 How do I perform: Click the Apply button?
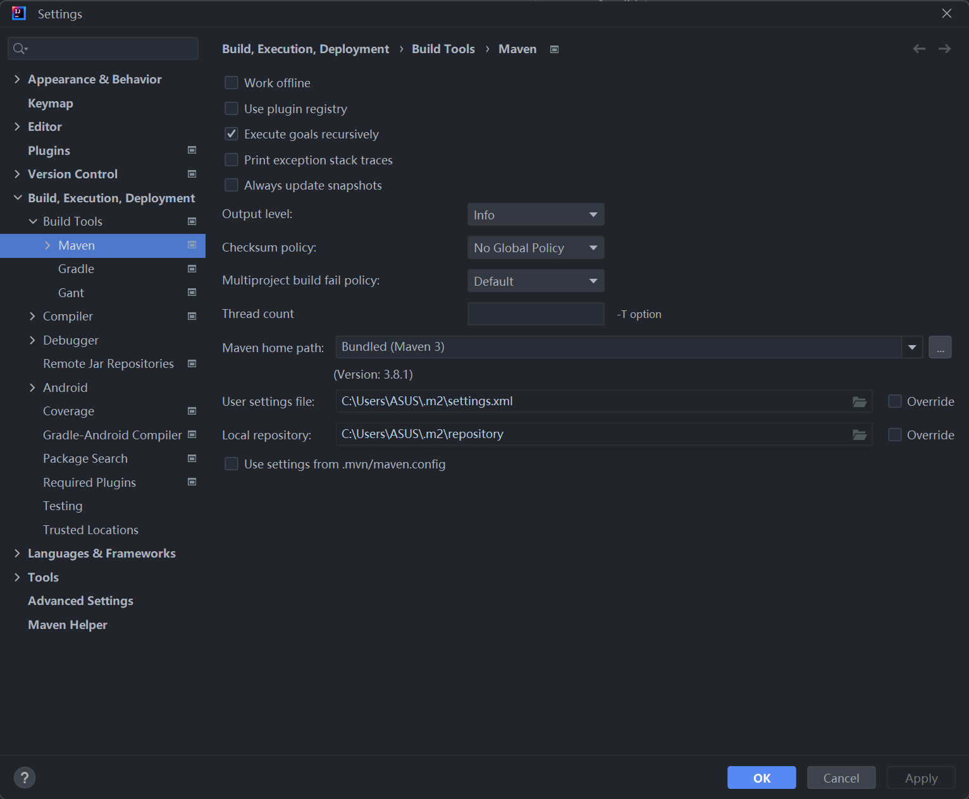[x=921, y=778]
